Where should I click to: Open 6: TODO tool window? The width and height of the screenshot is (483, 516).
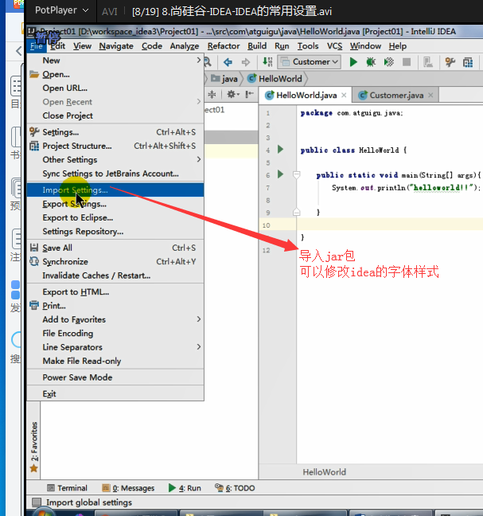point(235,487)
